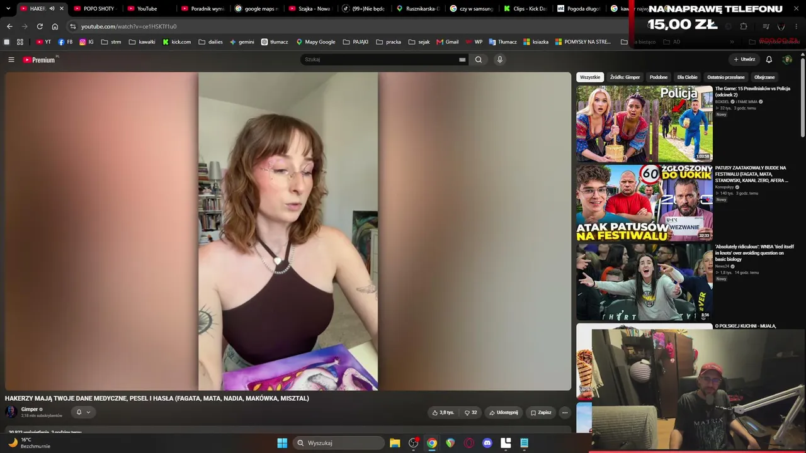Open the browser apps grid shortcut
806x453 pixels.
click(20, 42)
